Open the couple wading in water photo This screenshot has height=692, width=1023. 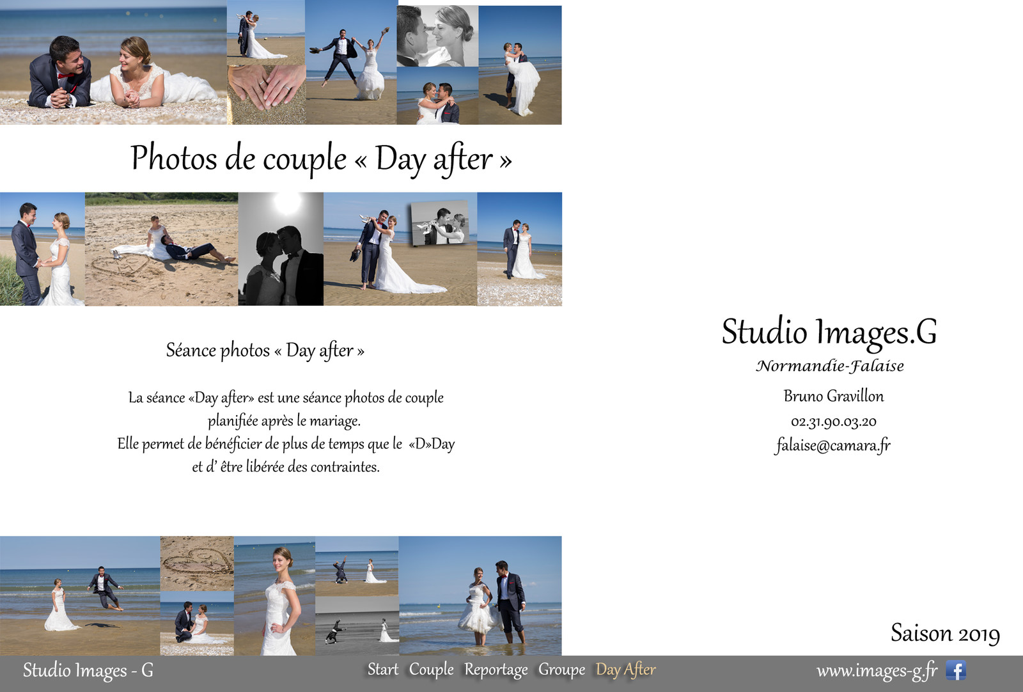pyautogui.click(x=480, y=595)
